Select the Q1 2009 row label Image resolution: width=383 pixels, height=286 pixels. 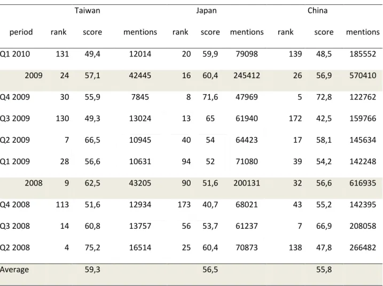[14, 161]
